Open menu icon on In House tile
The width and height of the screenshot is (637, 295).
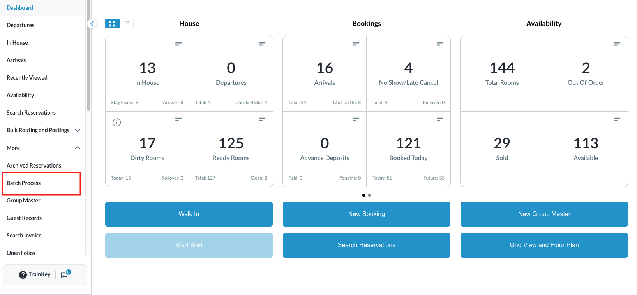coord(178,44)
